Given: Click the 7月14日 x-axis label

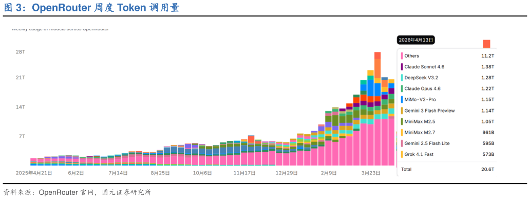Looking at the screenshot, I should pyautogui.click(x=118, y=173).
